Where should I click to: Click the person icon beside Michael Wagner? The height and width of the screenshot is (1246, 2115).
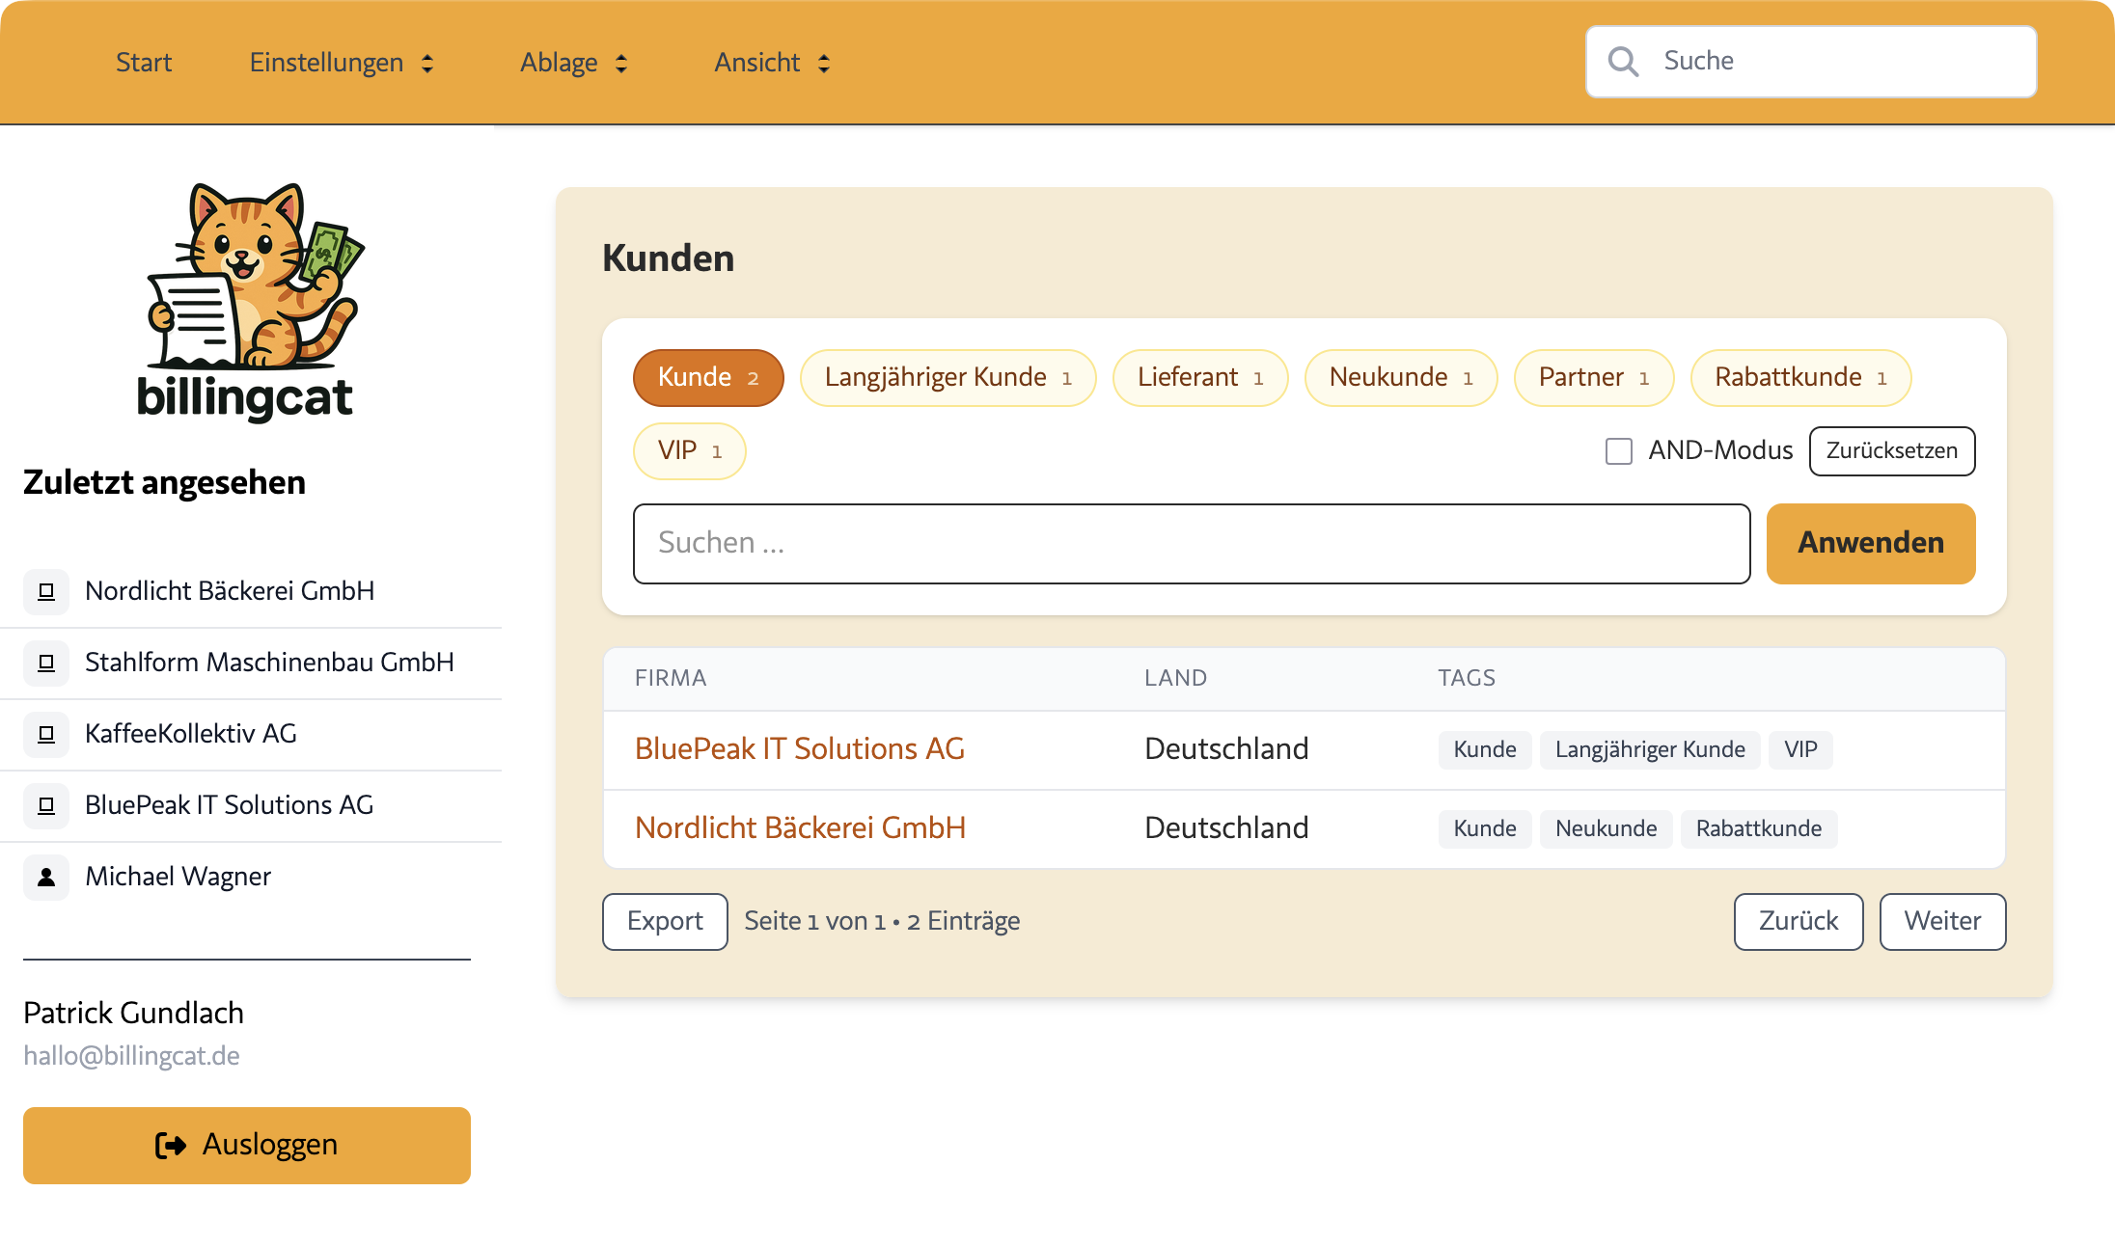[45, 877]
